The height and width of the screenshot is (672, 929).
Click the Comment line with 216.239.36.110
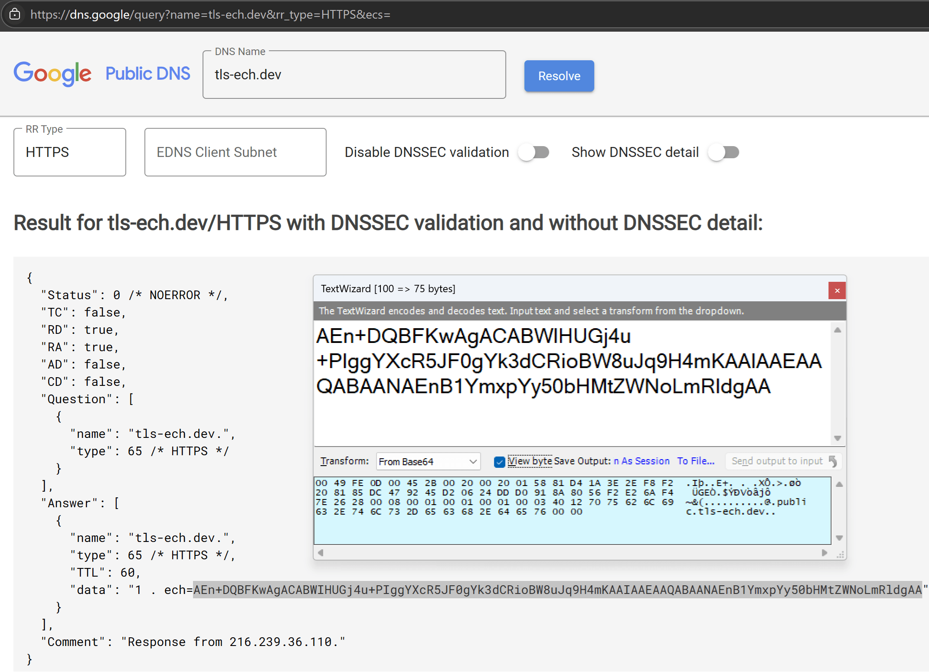pyautogui.click(x=193, y=642)
